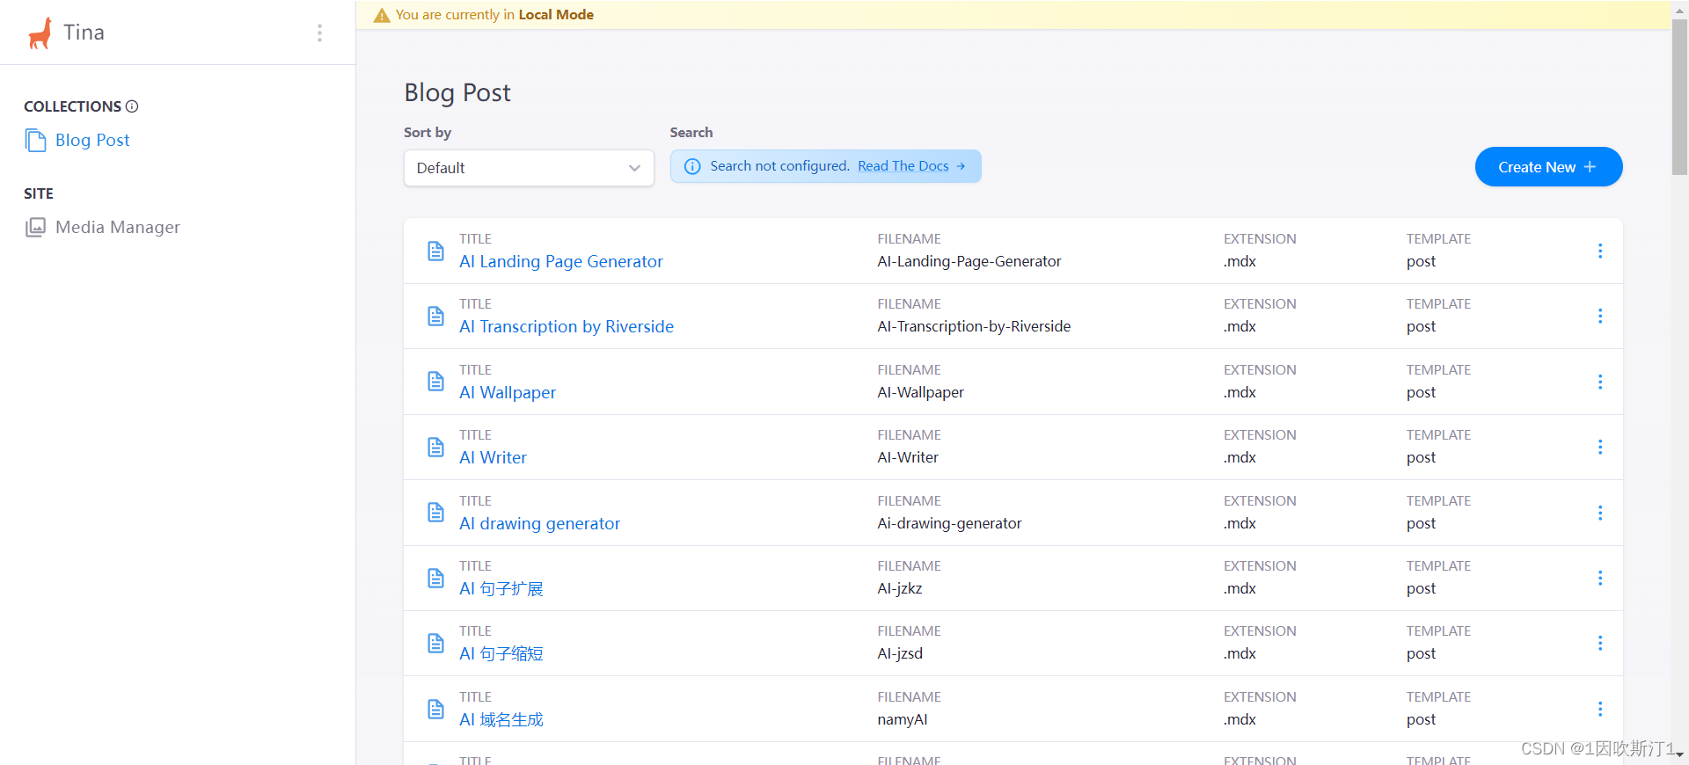The image size is (1689, 765).
Task: Click filename AI-Landing-Page-Generator
Action: (x=969, y=262)
